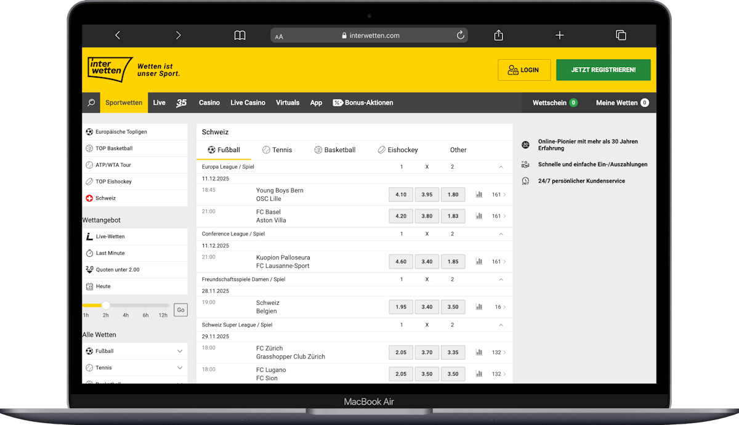Viewport: 739px width, 425px height.
Task: Expand the Fußball category in Alle Wetten
Action: [180, 351]
